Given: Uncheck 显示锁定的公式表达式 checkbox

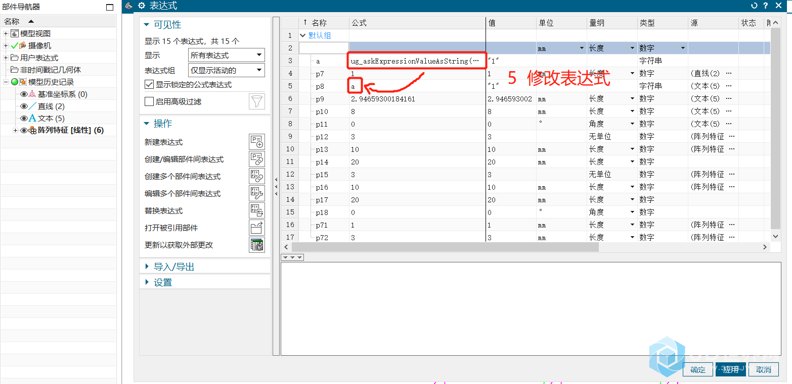Looking at the screenshot, I should click(x=149, y=84).
